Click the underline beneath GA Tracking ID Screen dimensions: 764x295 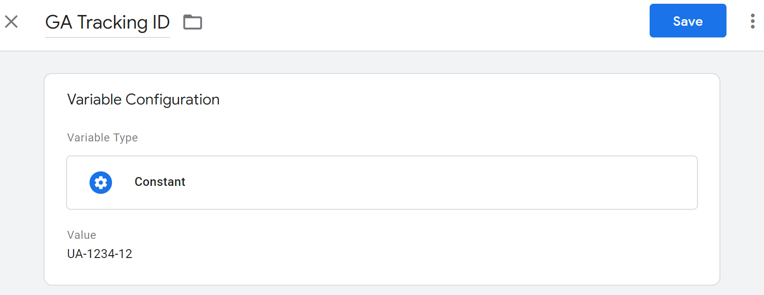[x=107, y=37]
